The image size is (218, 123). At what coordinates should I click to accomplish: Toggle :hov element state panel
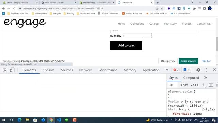pos(184,85)
